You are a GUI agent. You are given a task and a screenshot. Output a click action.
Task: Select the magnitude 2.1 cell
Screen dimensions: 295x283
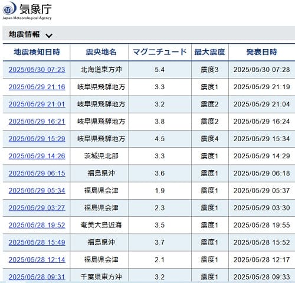pyautogui.click(x=159, y=259)
